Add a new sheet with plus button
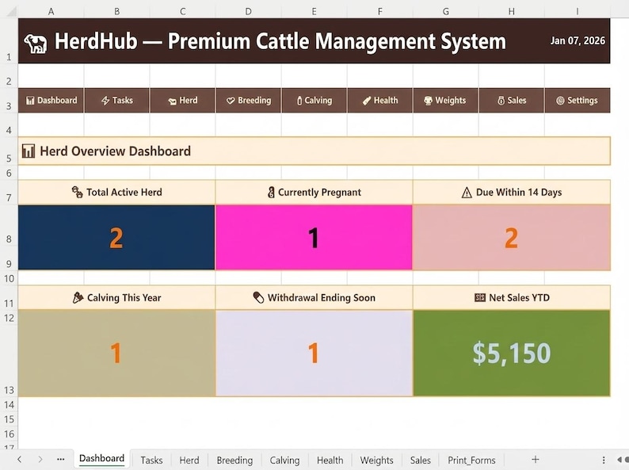Image resolution: width=629 pixels, height=470 pixels. click(536, 460)
